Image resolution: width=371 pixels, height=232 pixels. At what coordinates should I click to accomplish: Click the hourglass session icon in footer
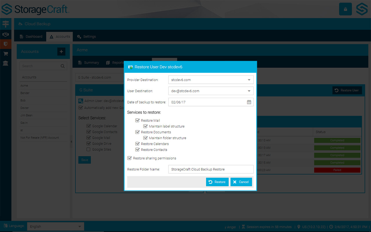[243, 227]
